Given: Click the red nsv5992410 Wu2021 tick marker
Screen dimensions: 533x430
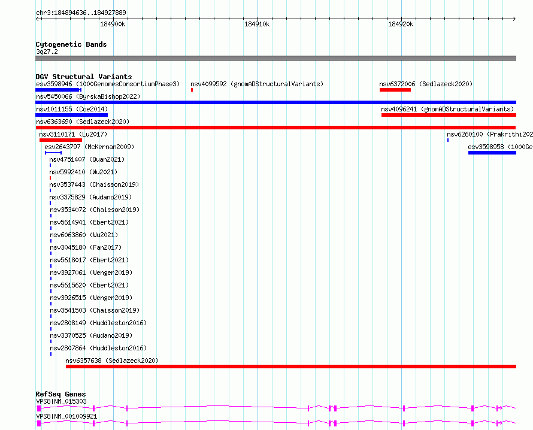Looking at the screenshot, I should [x=50, y=178].
